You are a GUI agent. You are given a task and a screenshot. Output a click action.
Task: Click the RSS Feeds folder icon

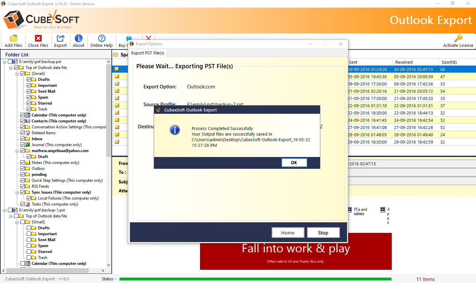[28, 186]
